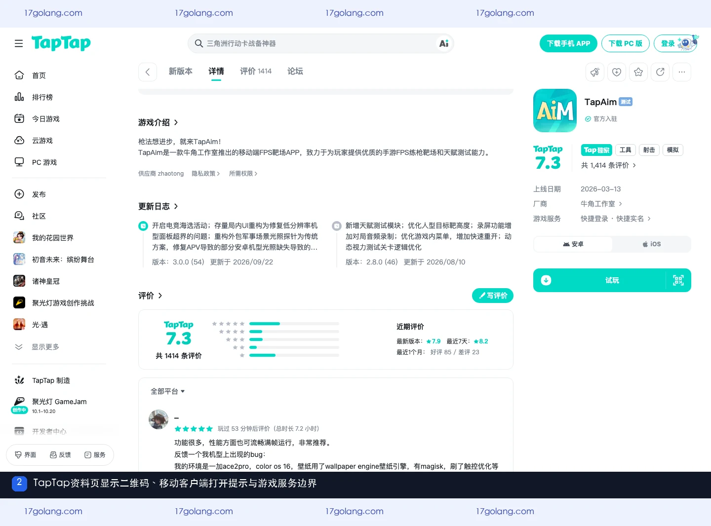
Task: Go back using the left arrow button
Action: [x=148, y=72]
